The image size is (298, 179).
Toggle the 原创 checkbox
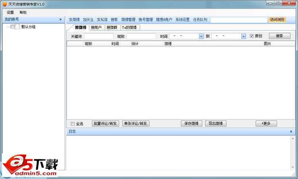tap(252, 36)
